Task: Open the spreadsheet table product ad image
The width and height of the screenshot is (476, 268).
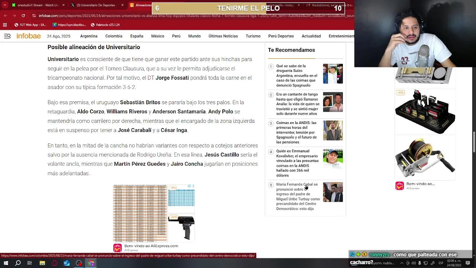Action: pos(140,213)
